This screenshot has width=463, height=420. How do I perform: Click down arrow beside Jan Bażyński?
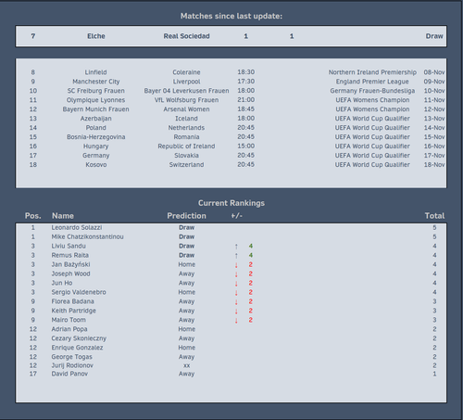tap(236, 265)
